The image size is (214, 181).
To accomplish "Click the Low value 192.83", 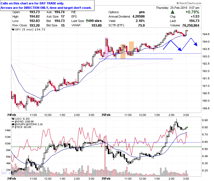I will pos(35,21).
